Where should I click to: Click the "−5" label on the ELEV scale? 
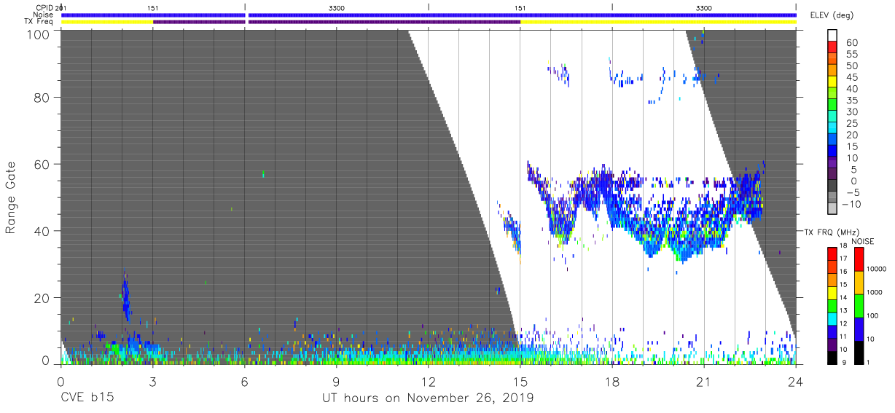pyautogui.click(x=852, y=192)
